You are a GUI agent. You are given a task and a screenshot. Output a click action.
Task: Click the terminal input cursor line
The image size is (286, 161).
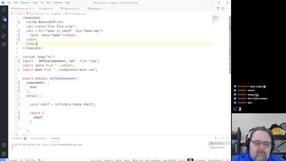(13, 148)
